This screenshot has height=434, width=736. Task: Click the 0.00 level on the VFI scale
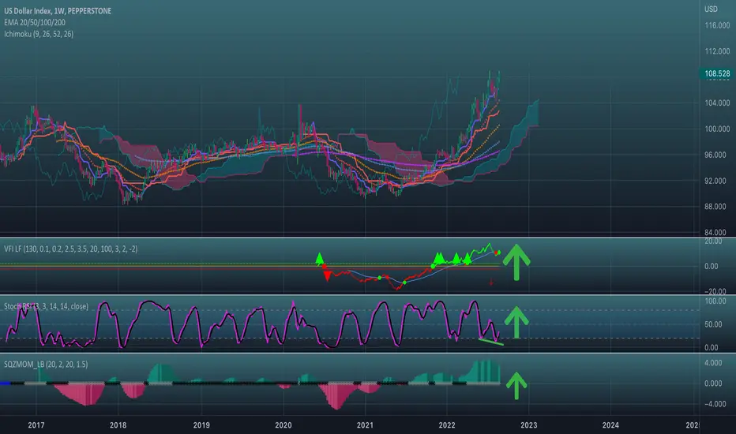coord(712,267)
